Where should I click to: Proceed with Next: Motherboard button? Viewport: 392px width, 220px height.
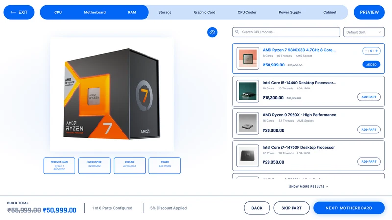pyautogui.click(x=349, y=208)
